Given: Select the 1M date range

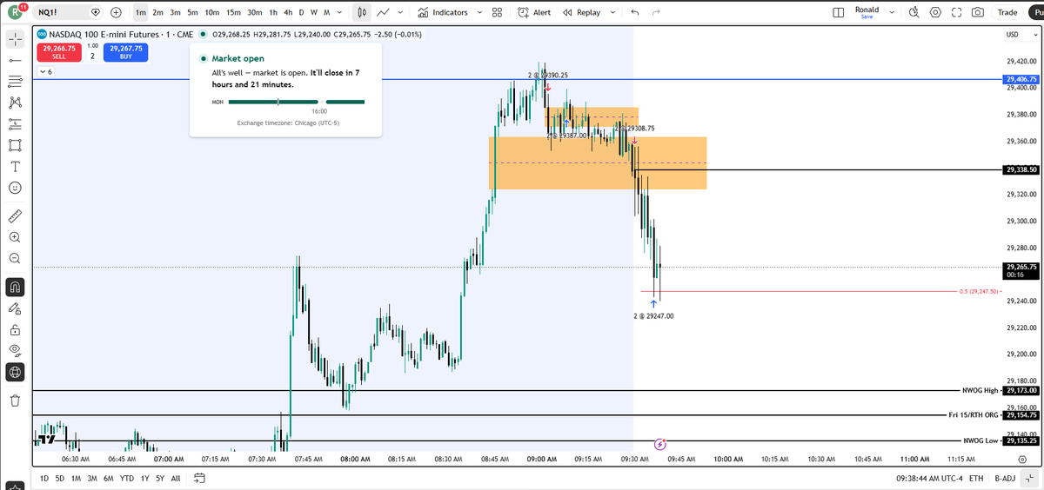Looking at the screenshot, I should (76, 478).
